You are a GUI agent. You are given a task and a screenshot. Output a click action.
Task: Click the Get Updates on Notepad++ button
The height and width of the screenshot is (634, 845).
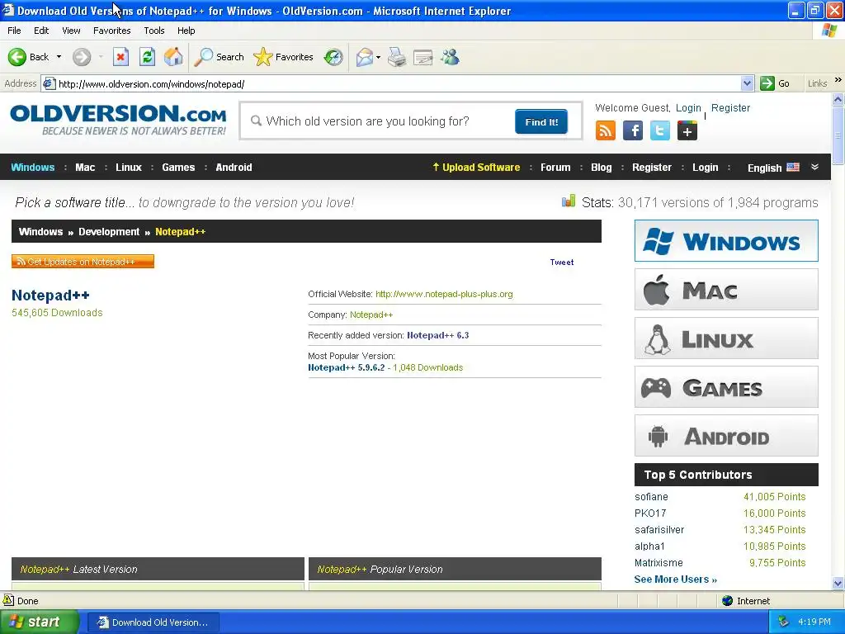[x=83, y=262]
